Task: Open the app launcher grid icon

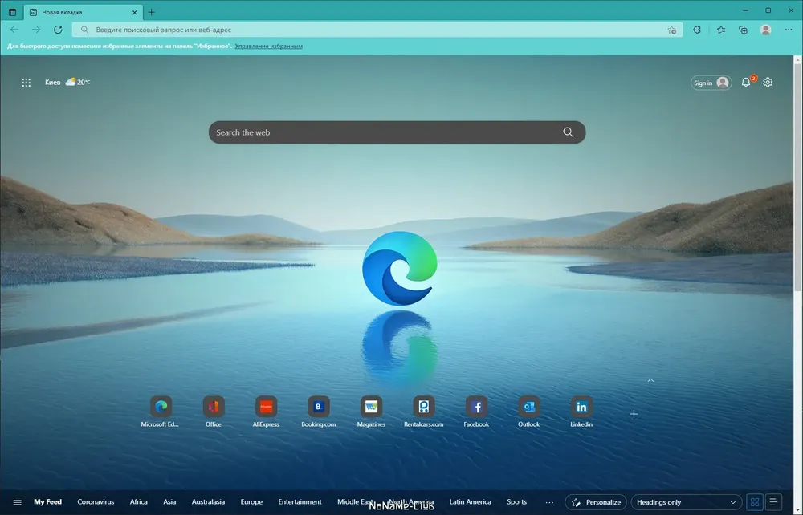Action: pyautogui.click(x=26, y=83)
